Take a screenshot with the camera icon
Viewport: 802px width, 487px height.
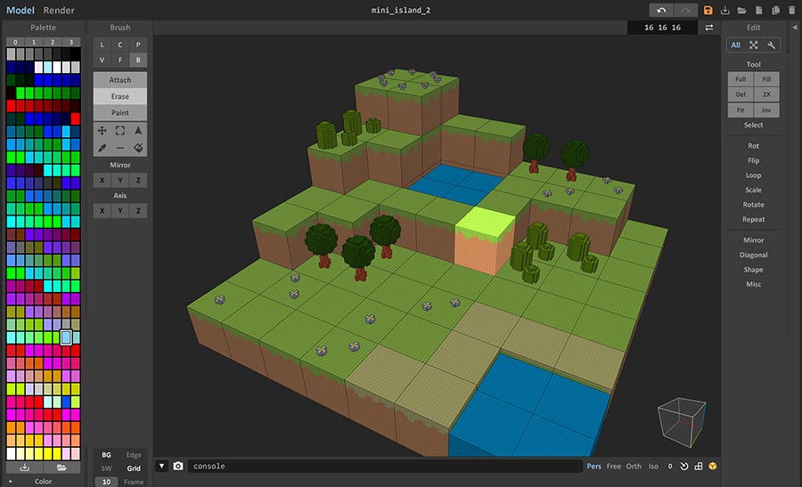click(x=178, y=466)
